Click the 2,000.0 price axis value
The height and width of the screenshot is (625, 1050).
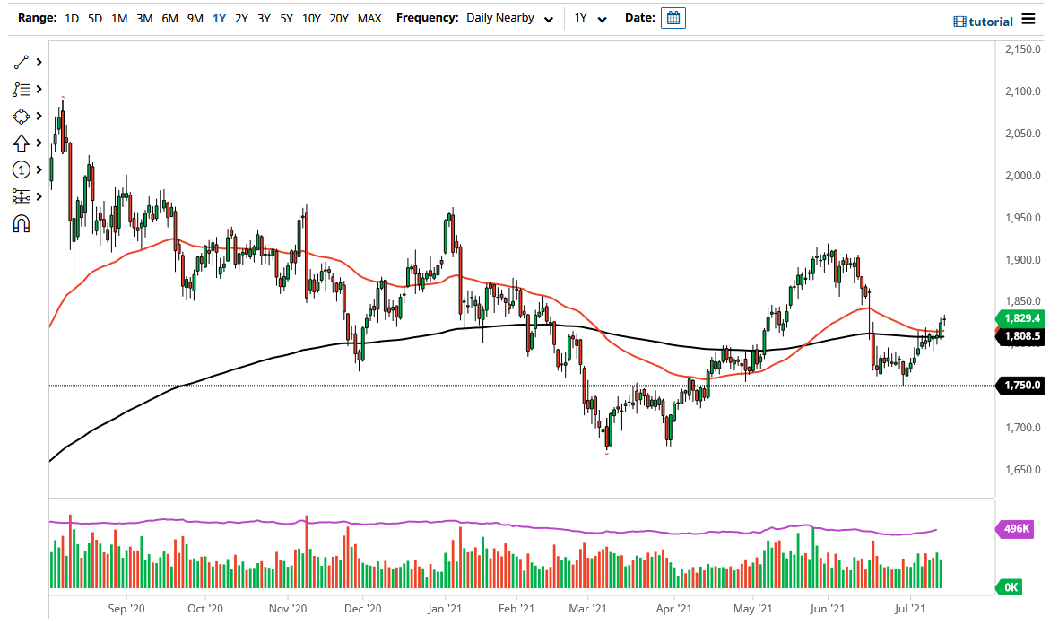coord(1022,176)
